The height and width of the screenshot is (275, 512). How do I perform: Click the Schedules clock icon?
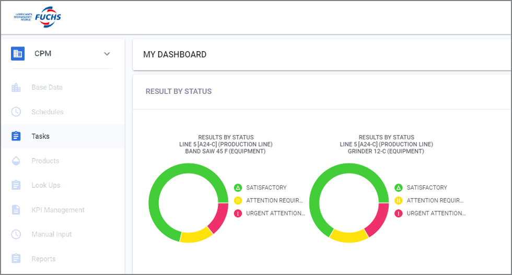tap(16, 112)
